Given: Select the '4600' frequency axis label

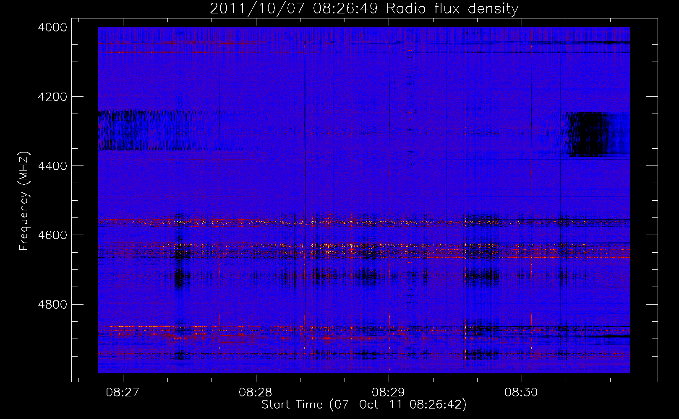Looking at the screenshot, I should (x=52, y=235).
